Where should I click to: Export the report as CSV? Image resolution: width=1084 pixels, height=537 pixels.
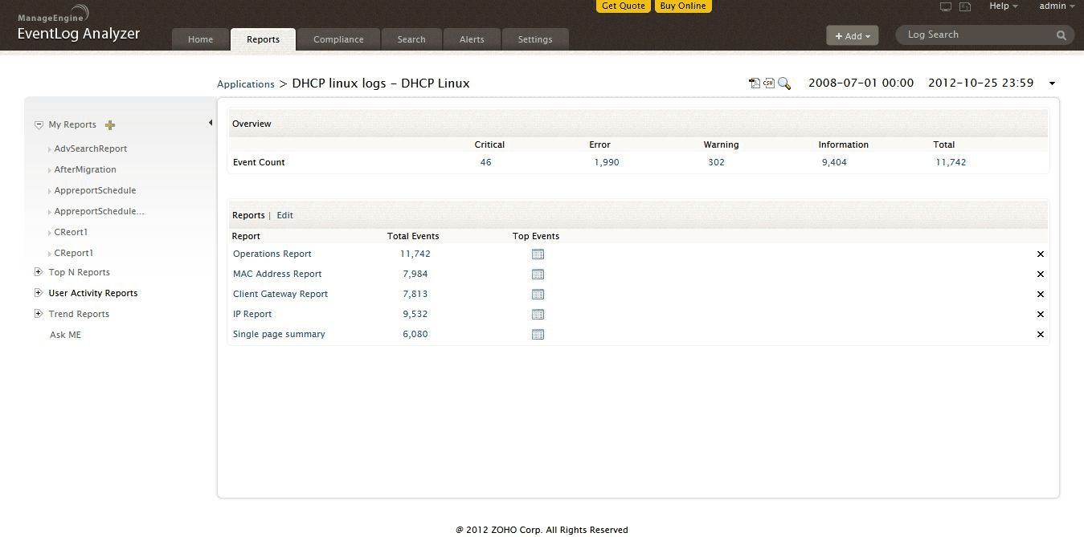click(769, 83)
